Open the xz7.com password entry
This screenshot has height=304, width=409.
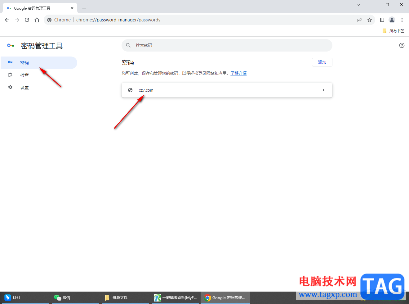click(227, 90)
